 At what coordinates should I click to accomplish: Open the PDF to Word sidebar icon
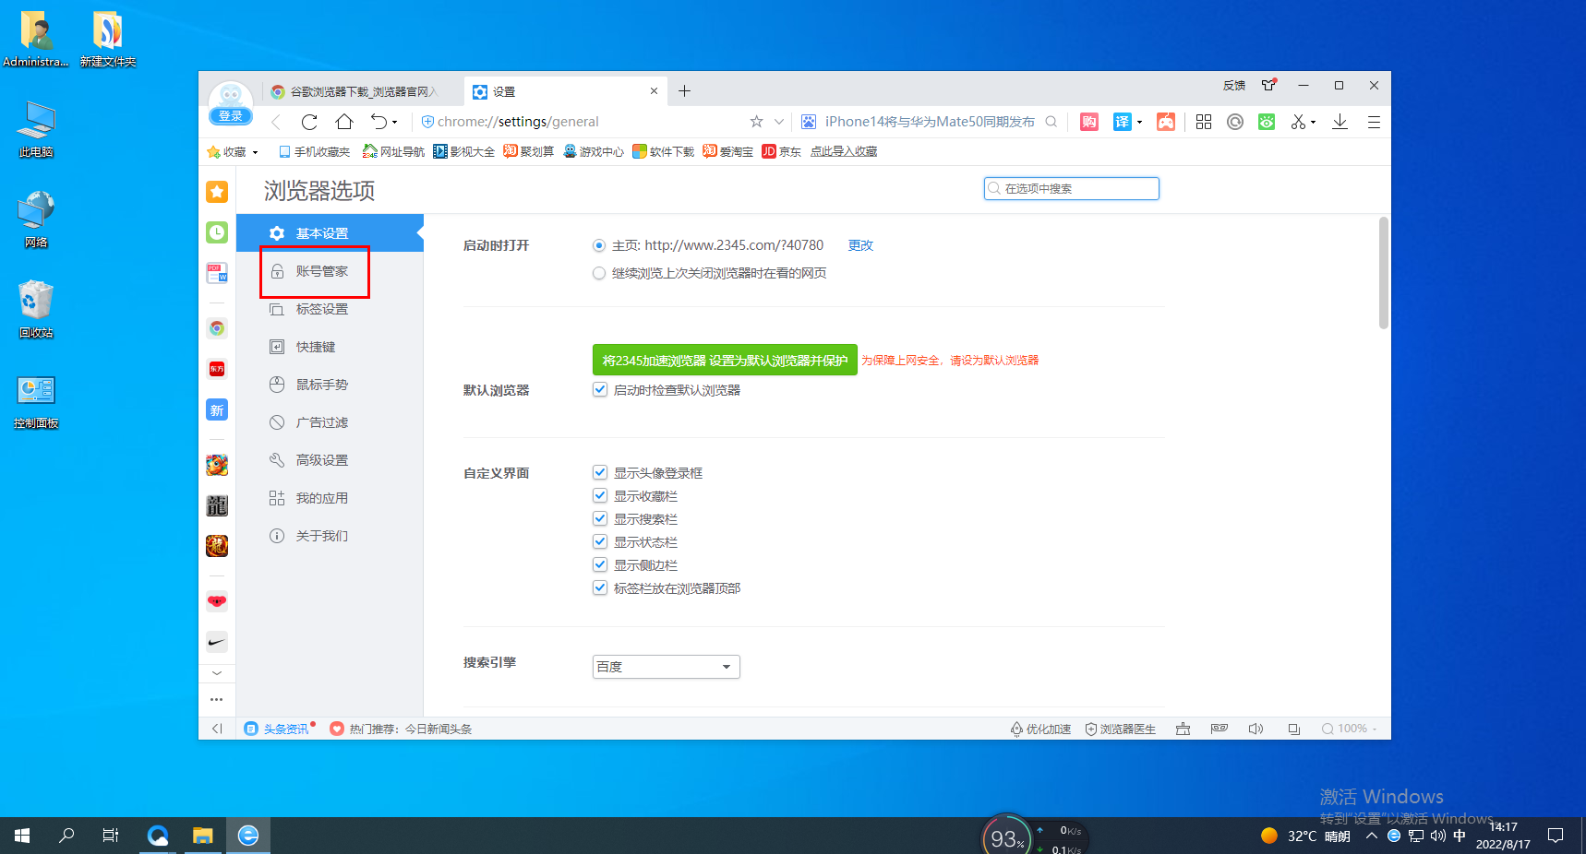(217, 273)
